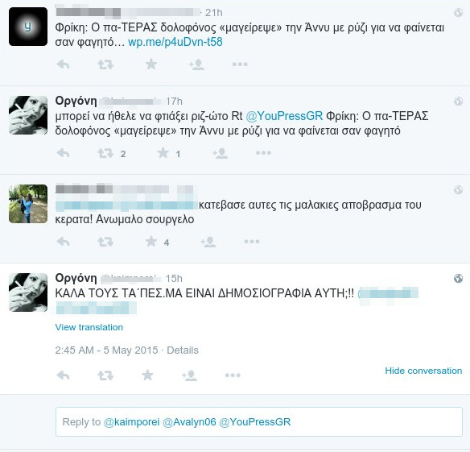
Task: Favorite Οργόνη's 15h capitalized tweet
Action: coord(147,375)
